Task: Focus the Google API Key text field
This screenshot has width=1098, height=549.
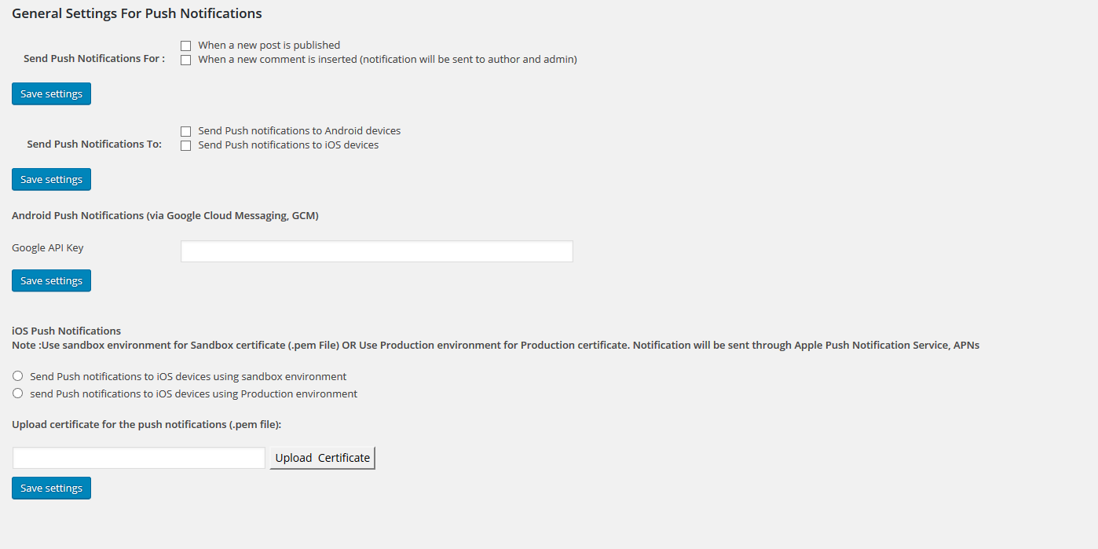Action: pos(377,251)
